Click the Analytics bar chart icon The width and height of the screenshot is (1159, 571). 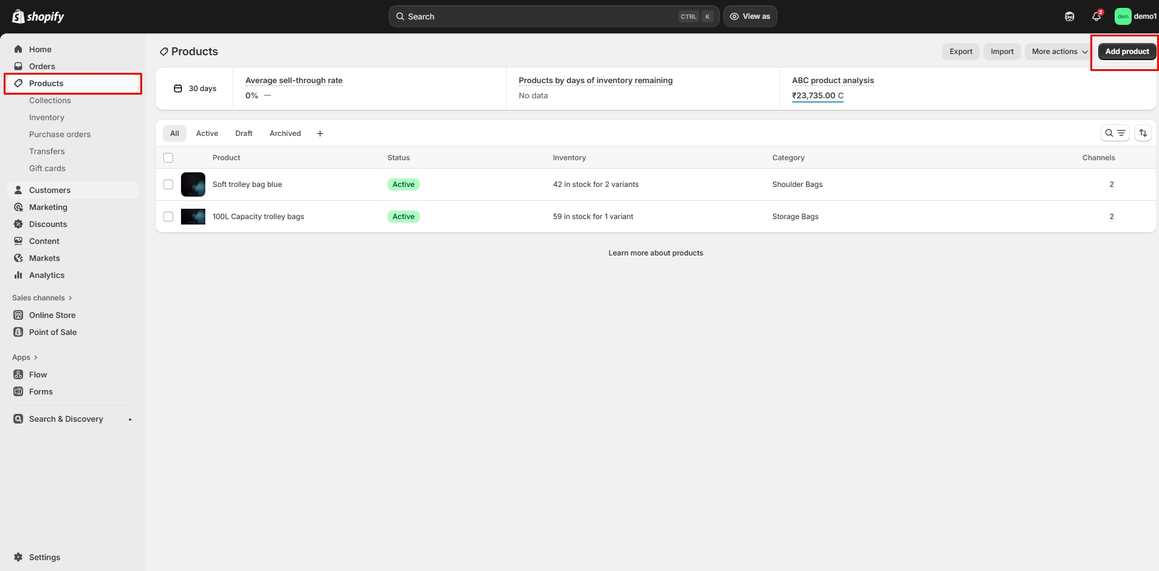tap(18, 275)
